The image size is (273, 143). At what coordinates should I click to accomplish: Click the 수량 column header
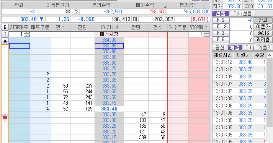260,55
